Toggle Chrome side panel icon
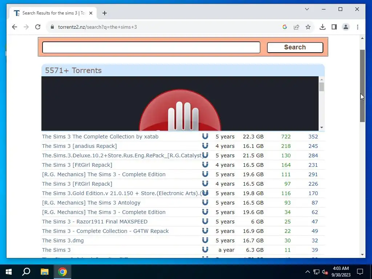This screenshot has width=372, height=279. [x=334, y=27]
